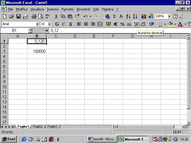
Task: Decrease decimals icon
Action: [143, 24]
